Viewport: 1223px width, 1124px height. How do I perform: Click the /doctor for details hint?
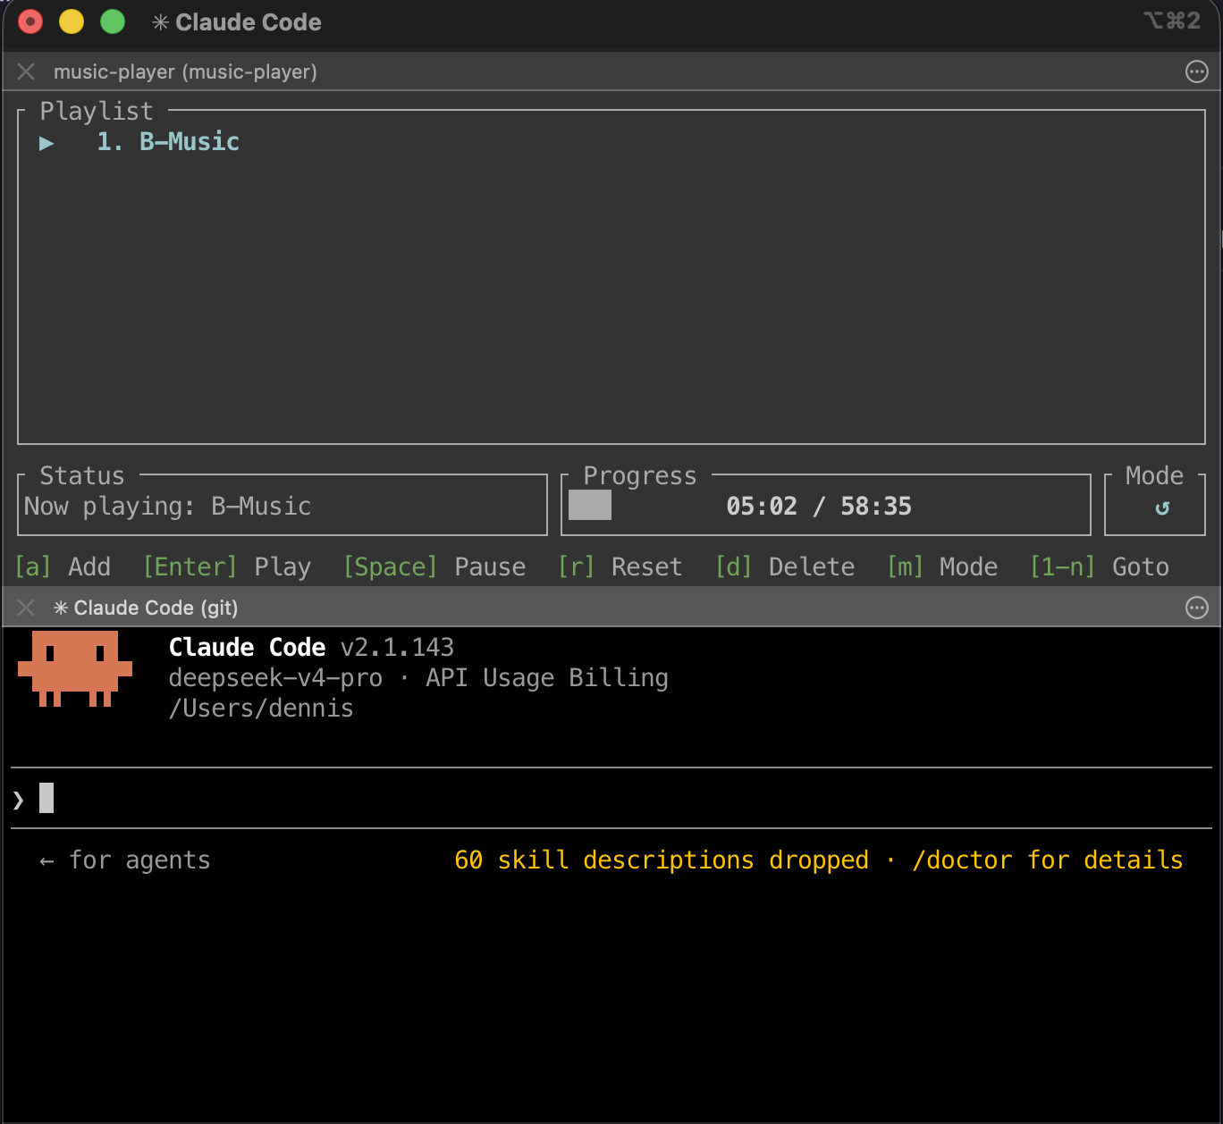1048,860
